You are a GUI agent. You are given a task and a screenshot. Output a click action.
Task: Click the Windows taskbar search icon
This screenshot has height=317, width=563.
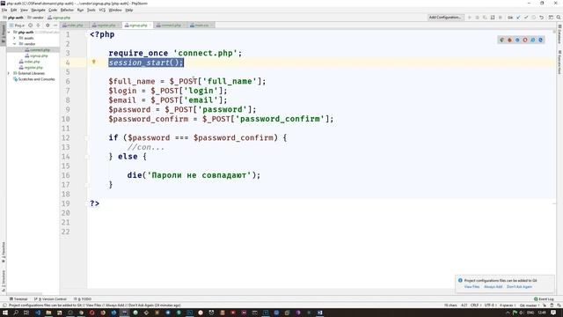(16, 313)
